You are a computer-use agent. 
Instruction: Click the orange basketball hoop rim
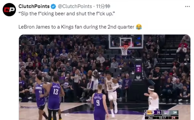pyautogui.click(x=124, y=46)
